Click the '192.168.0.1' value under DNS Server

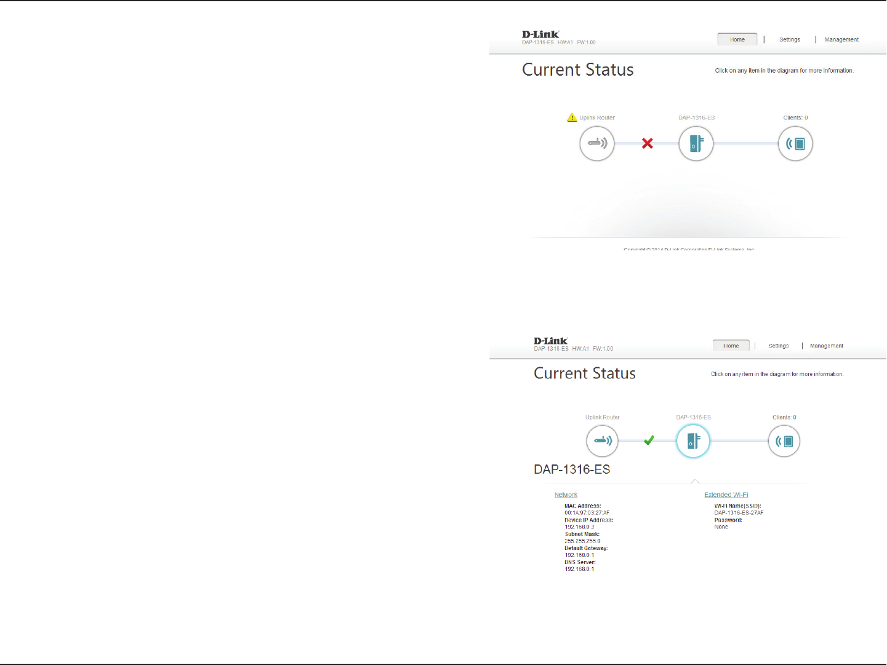click(579, 569)
